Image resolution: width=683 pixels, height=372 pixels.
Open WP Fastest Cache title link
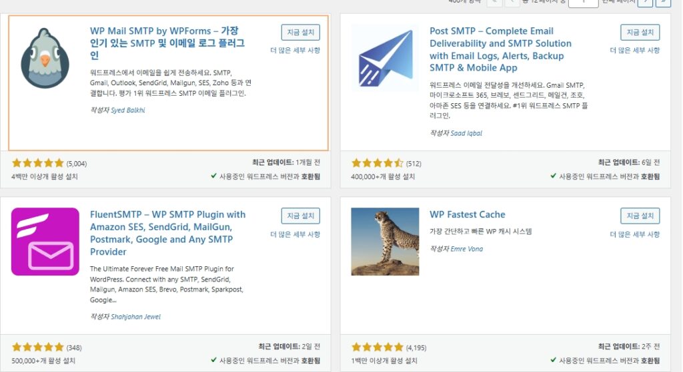pyautogui.click(x=468, y=214)
